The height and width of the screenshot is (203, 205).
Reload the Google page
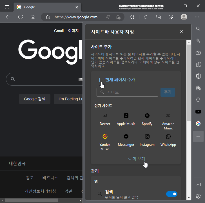(x=21, y=17)
